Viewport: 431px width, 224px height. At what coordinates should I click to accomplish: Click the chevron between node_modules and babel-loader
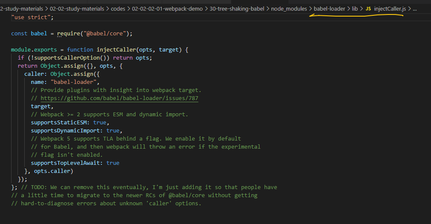pyautogui.click(x=310, y=9)
